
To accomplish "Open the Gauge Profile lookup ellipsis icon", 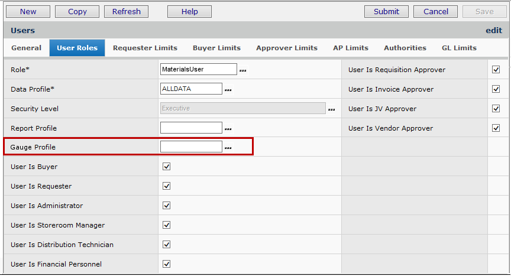I will click(x=228, y=148).
